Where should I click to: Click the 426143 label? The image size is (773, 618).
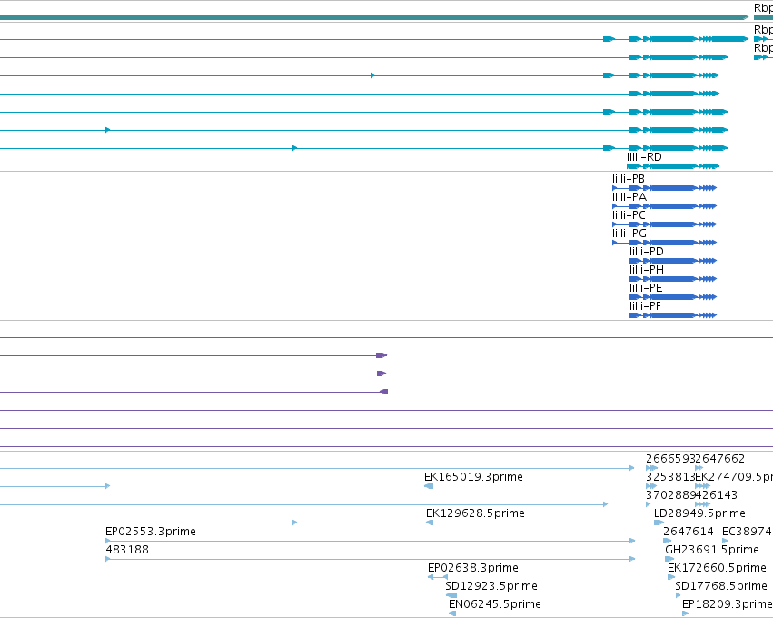point(717,495)
